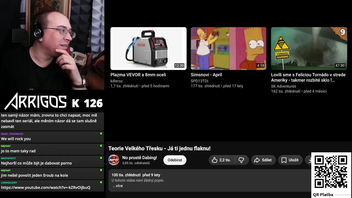Viewport: 352px width, 198px height.
Task: Open the Plazma VEVOR welder video thumbnail
Action: pos(148,48)
